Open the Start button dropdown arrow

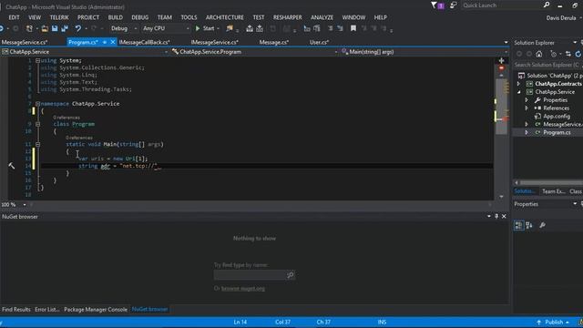[219, 28]
